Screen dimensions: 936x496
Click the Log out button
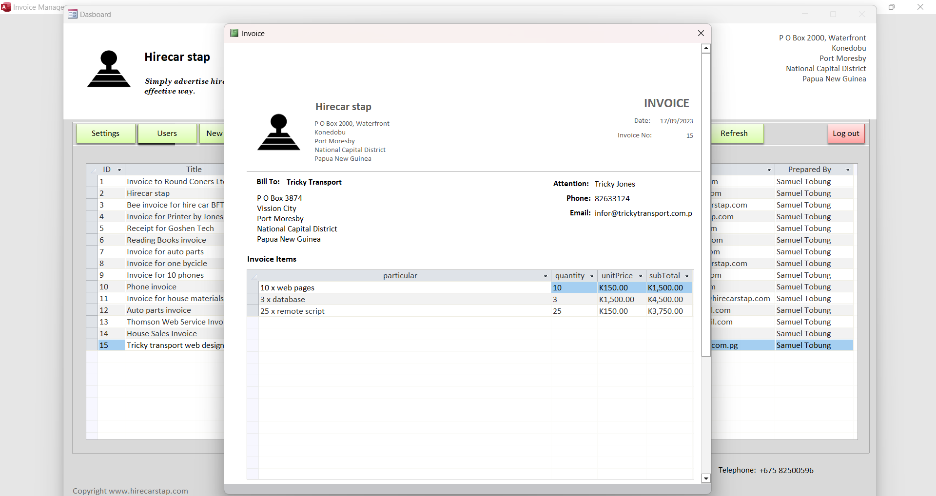click(x=846, y=134)
